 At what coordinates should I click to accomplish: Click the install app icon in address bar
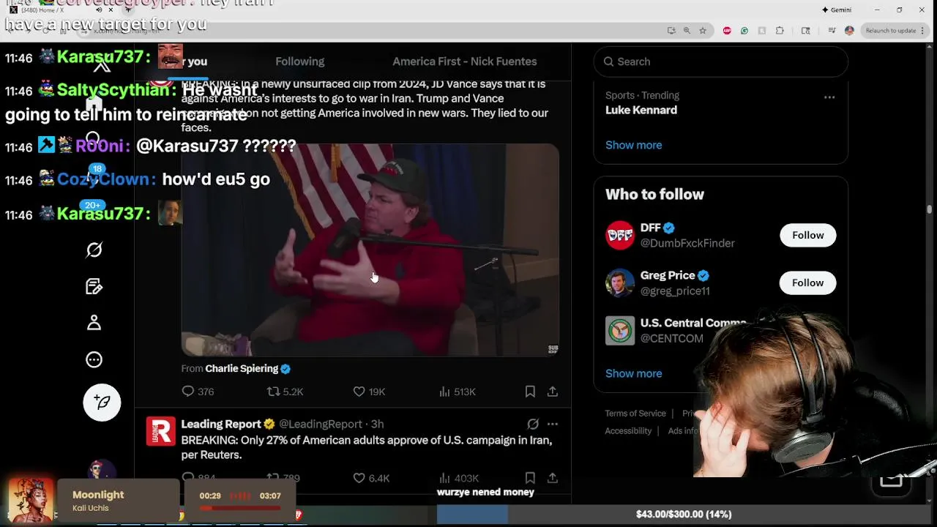tap(671, 31)
